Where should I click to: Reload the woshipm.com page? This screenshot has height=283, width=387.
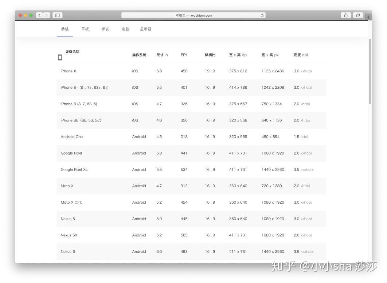(262, 15)
